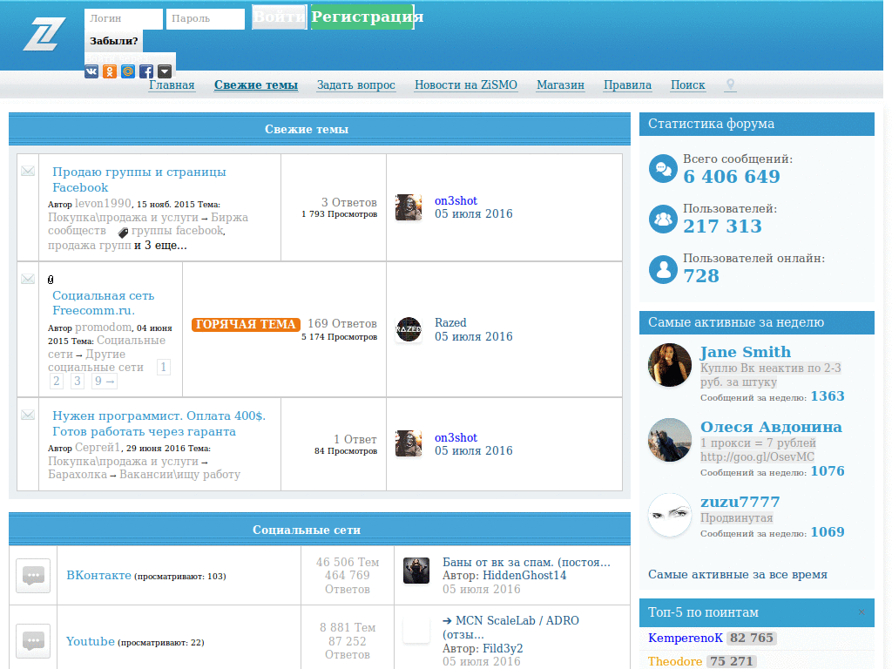The width and height of the screenshot is (892, 669).
Task: Open Свежие темы menu item
Action: tap(256, 85)
